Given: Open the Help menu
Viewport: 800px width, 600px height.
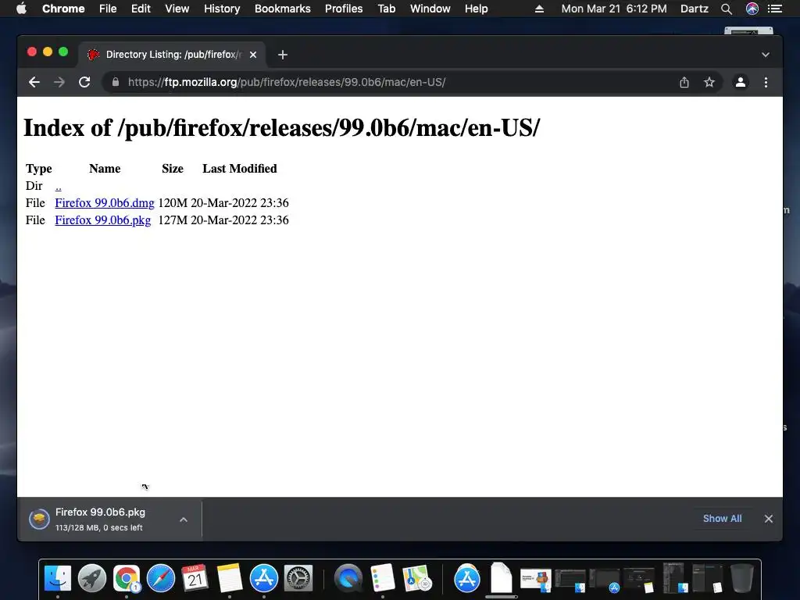Looking at the screenshot, I should pos(476,9).
